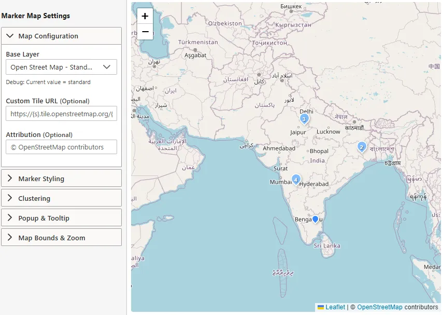
Task: Click inside the Attribution text field
Action: tap(62, 147)
